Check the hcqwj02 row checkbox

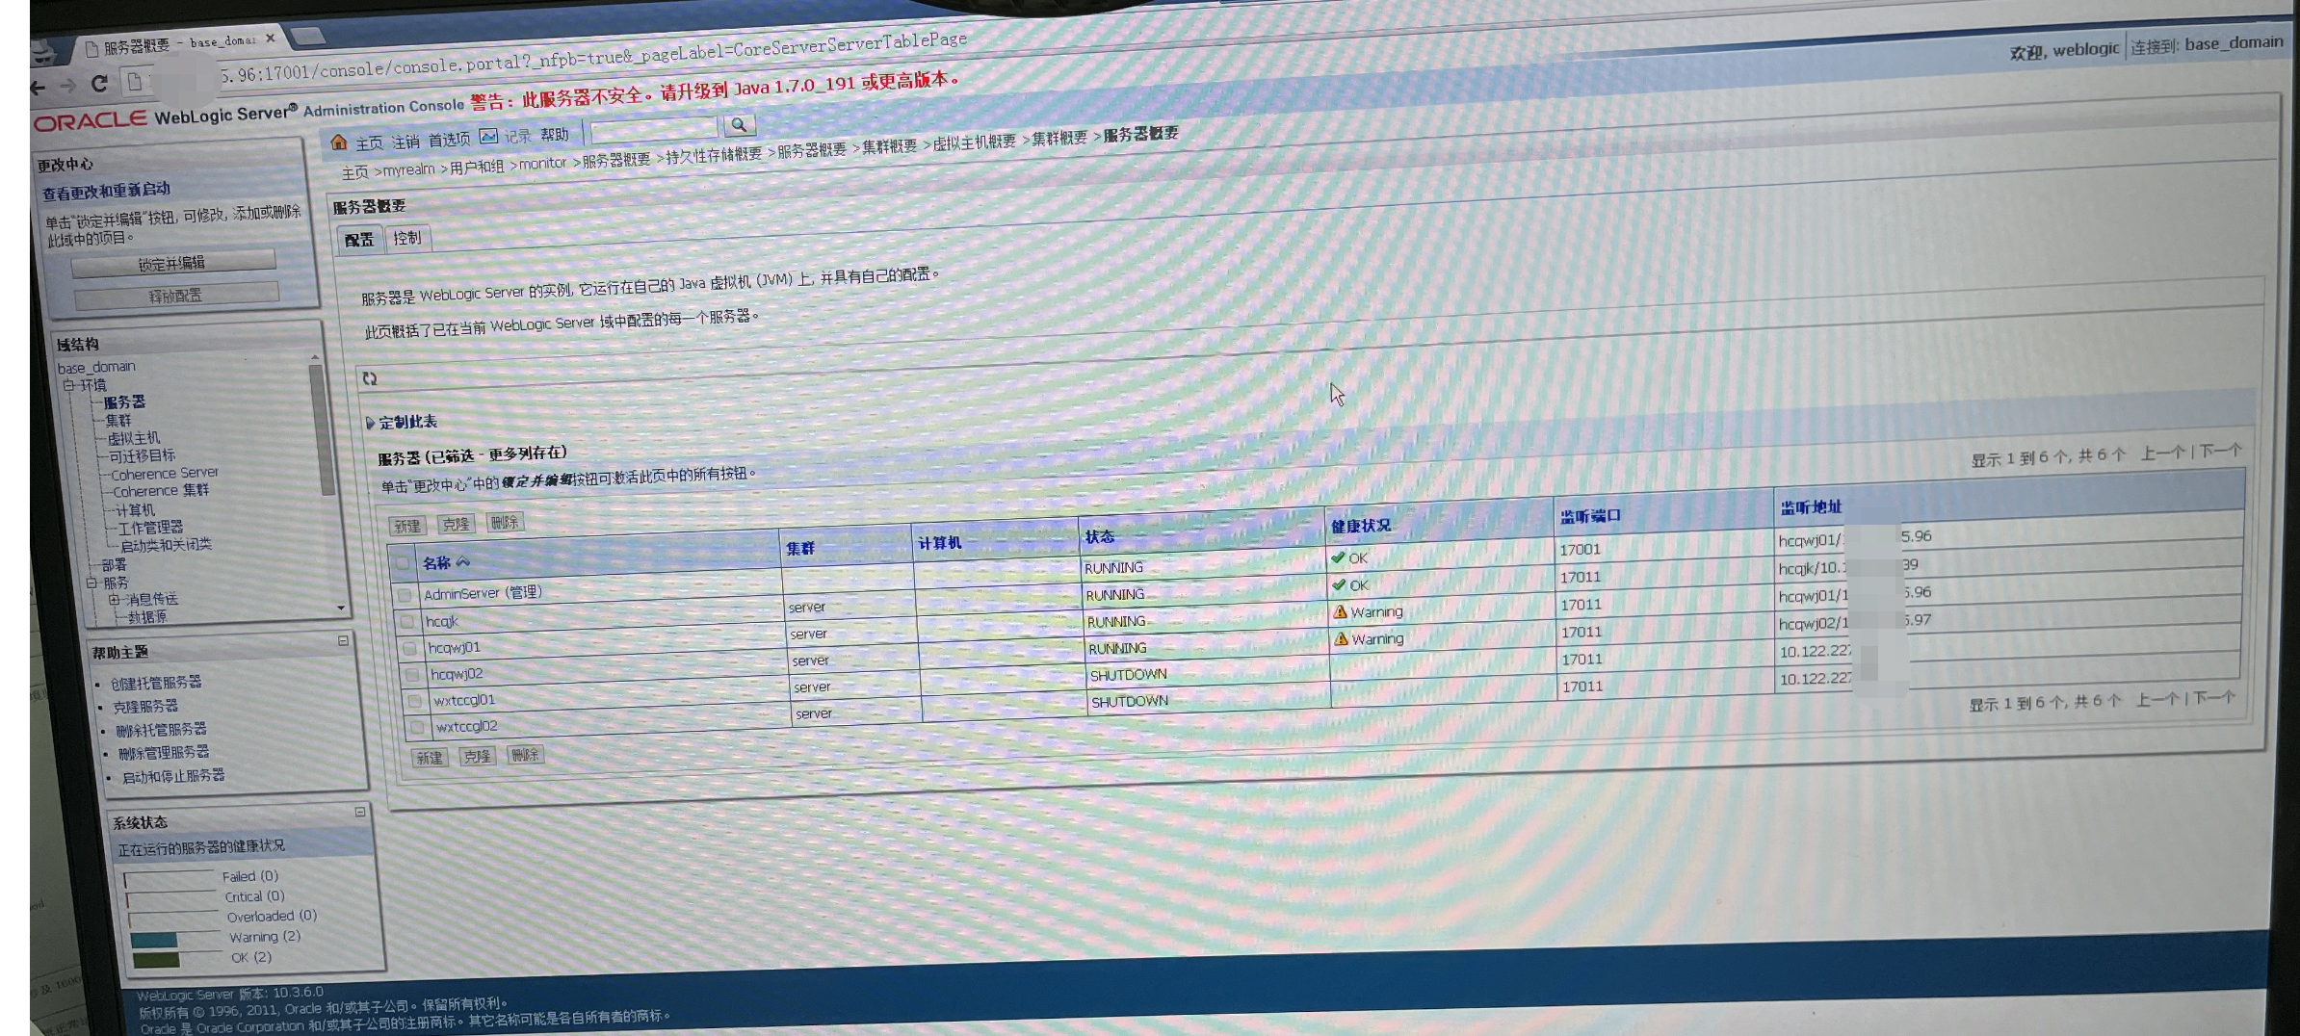[x=413, y=675]
